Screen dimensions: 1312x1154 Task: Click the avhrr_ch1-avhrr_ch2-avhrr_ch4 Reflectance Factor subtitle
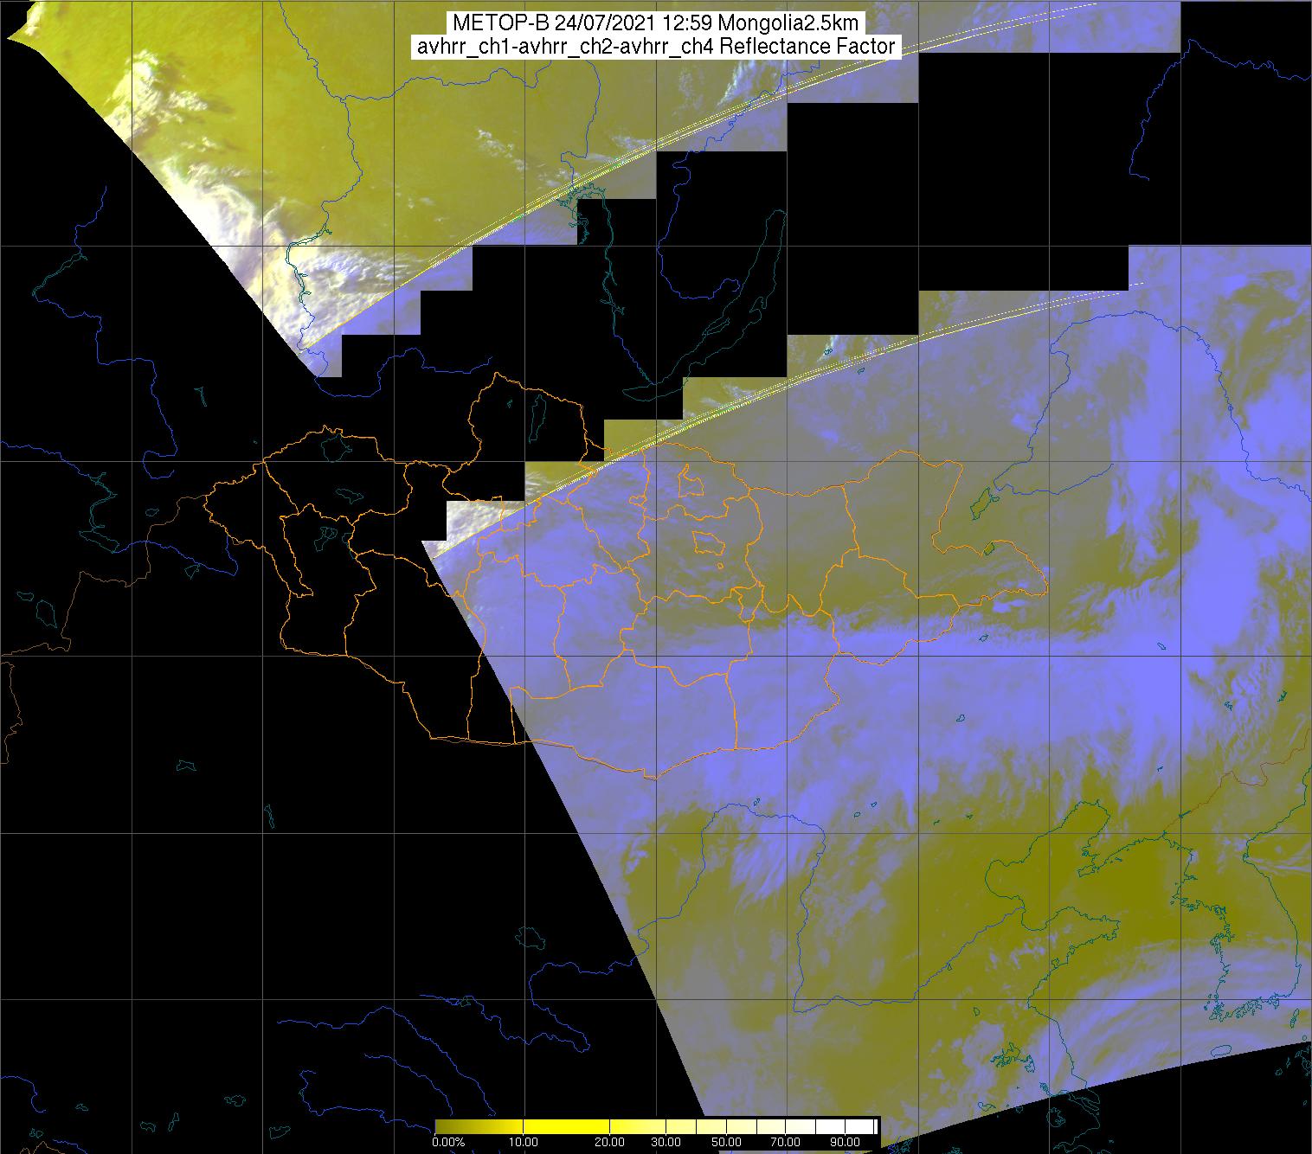(655, 47)
